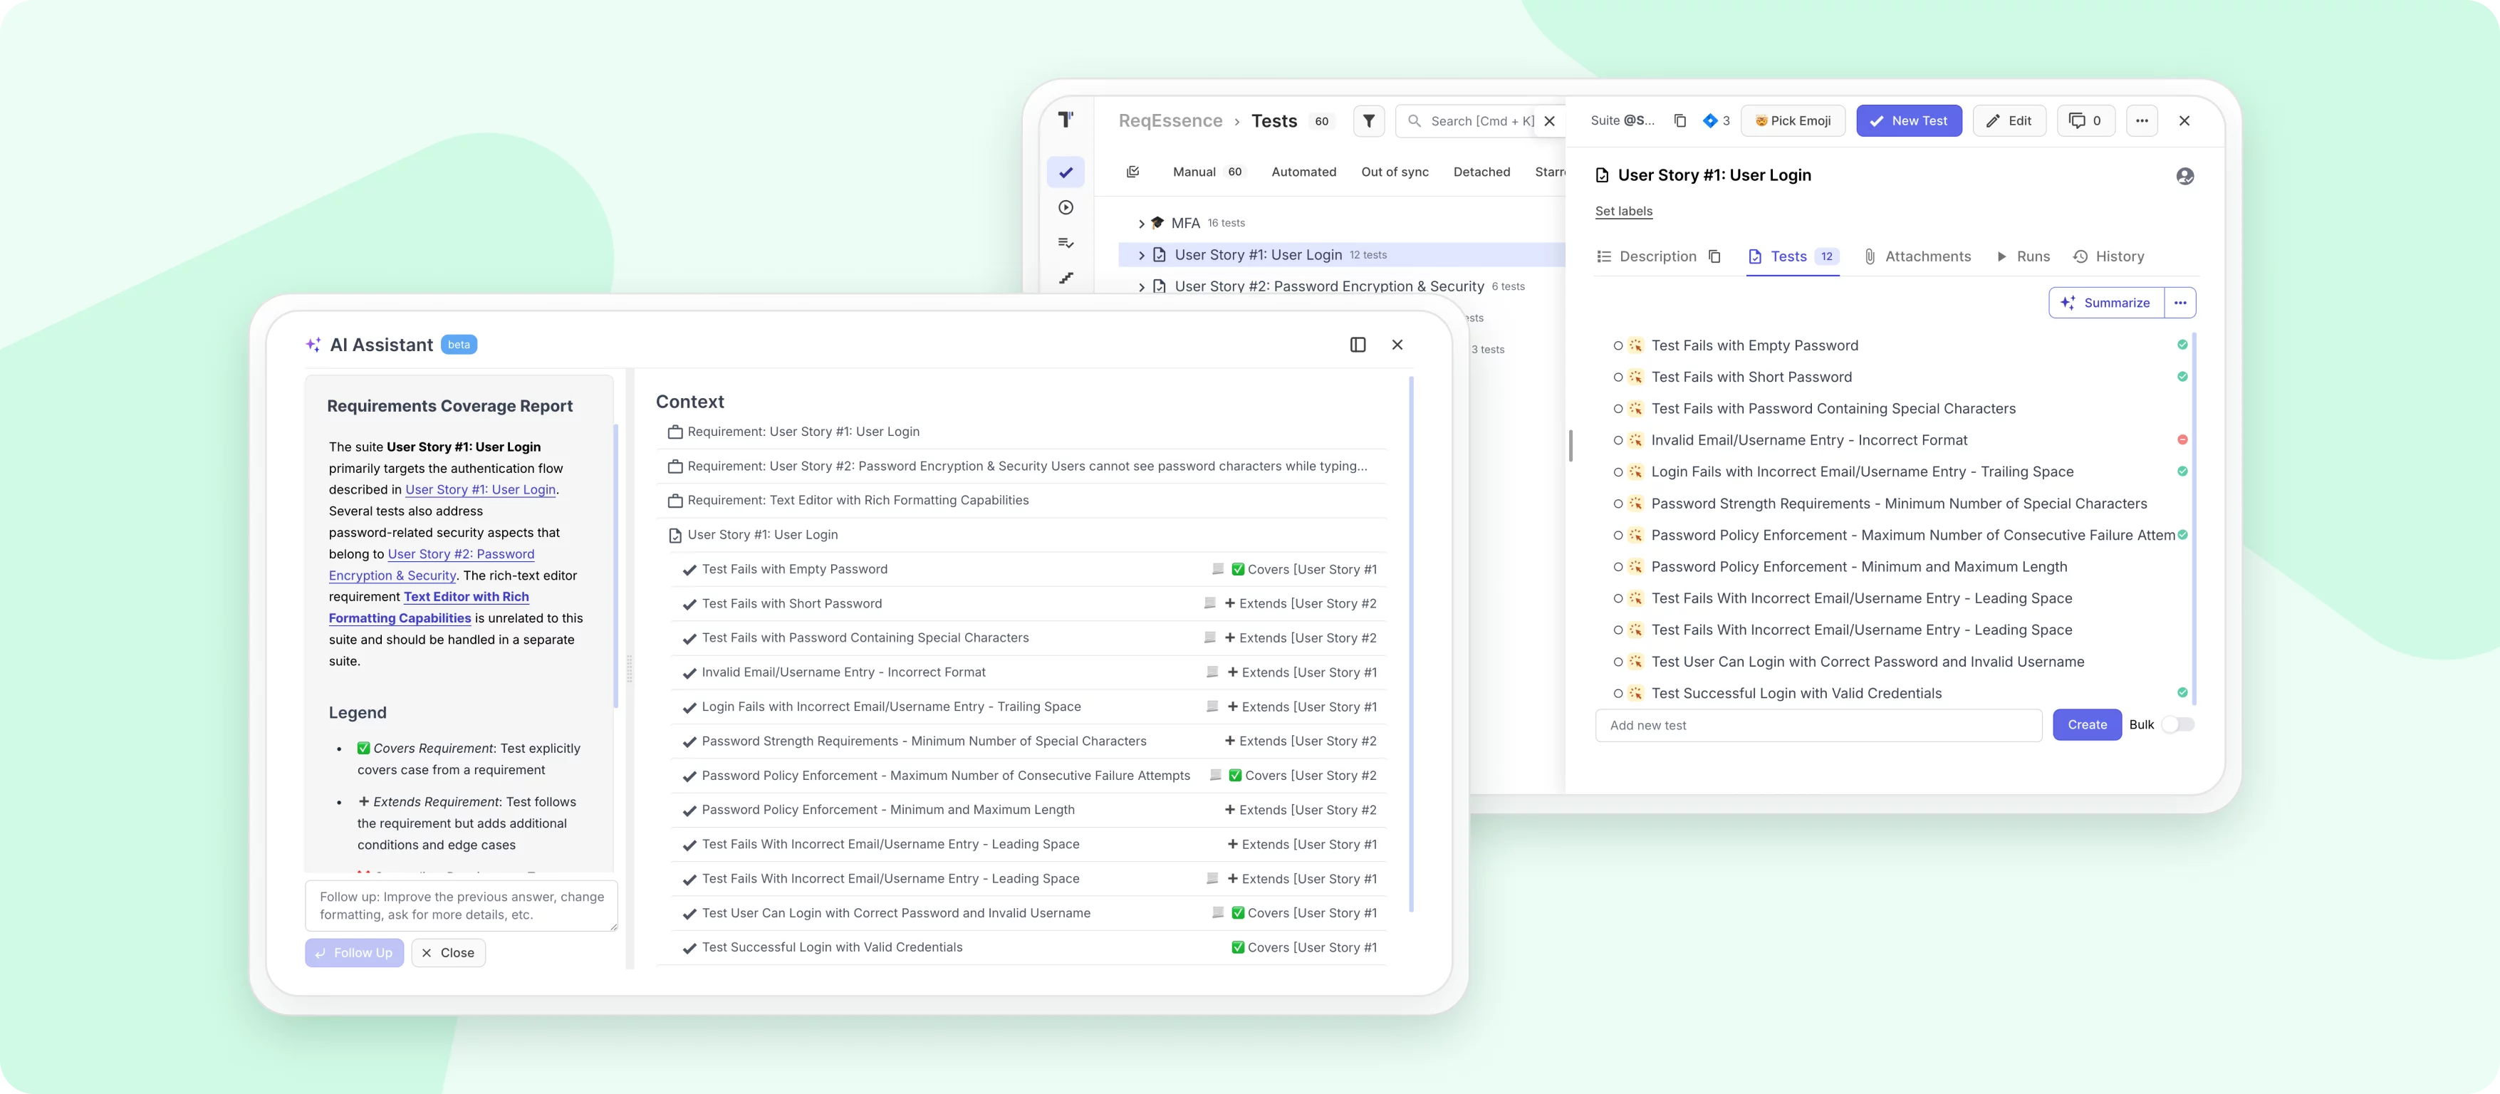Open the Text Editor with Rich Formatting Capabilities link
The image size is (2500, 1094).
(429, 608)
